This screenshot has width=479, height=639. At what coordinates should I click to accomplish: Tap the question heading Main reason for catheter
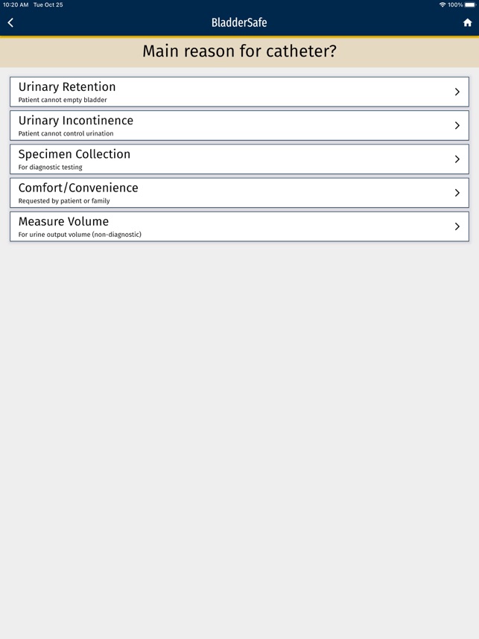[239, 51]
